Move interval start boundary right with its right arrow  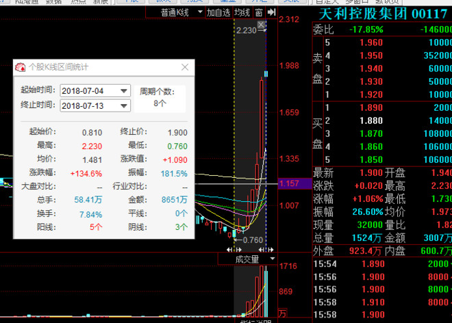click(239, 250)
